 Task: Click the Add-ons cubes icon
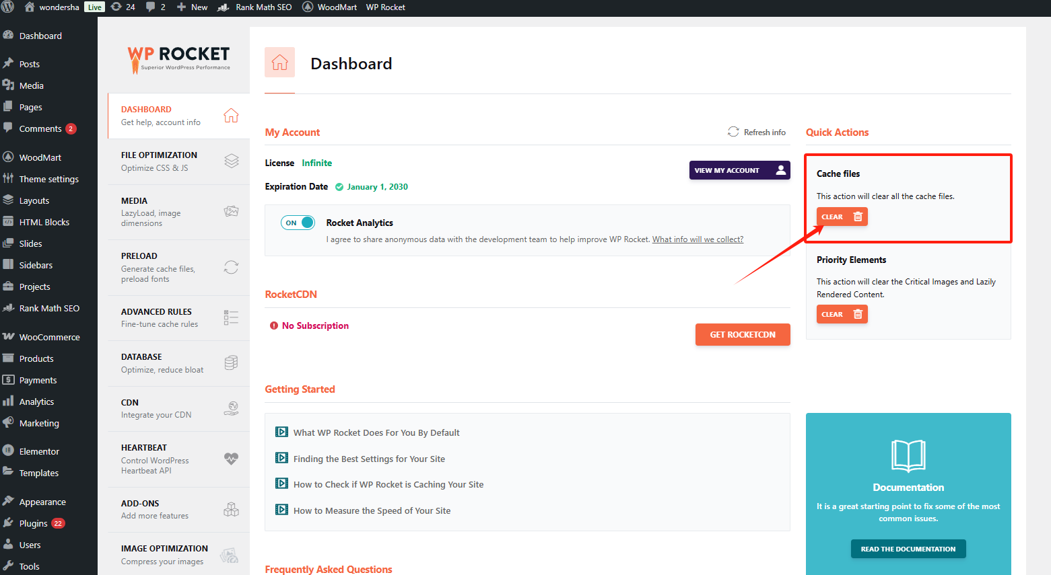click(231, 509)
